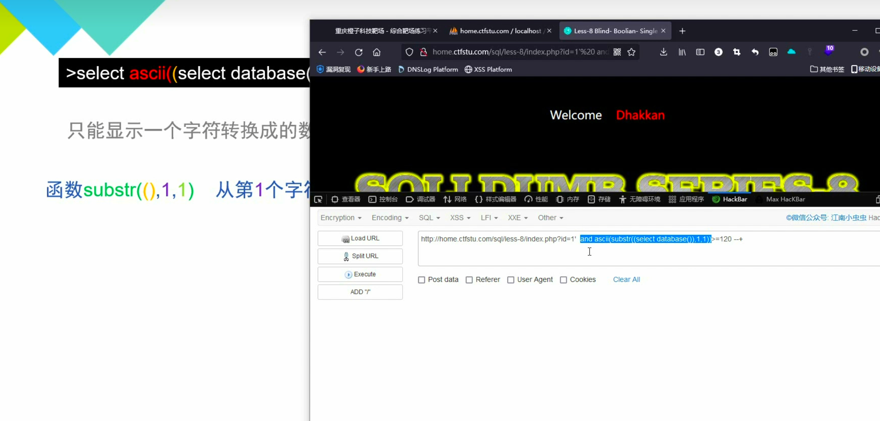Open the downloads arrow icon
Screen dimensions: 880x421
tap(663, 52)
